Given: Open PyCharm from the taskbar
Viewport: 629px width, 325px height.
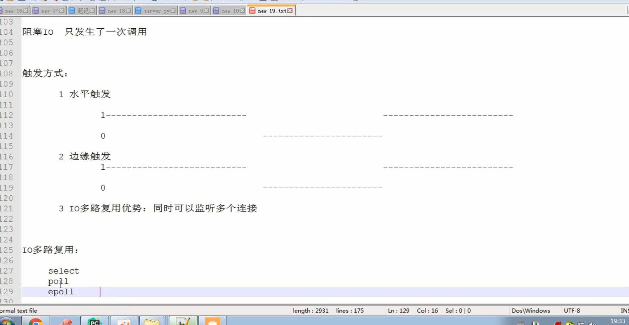Looking at the screenshot, I should click(x=95, y=321).
